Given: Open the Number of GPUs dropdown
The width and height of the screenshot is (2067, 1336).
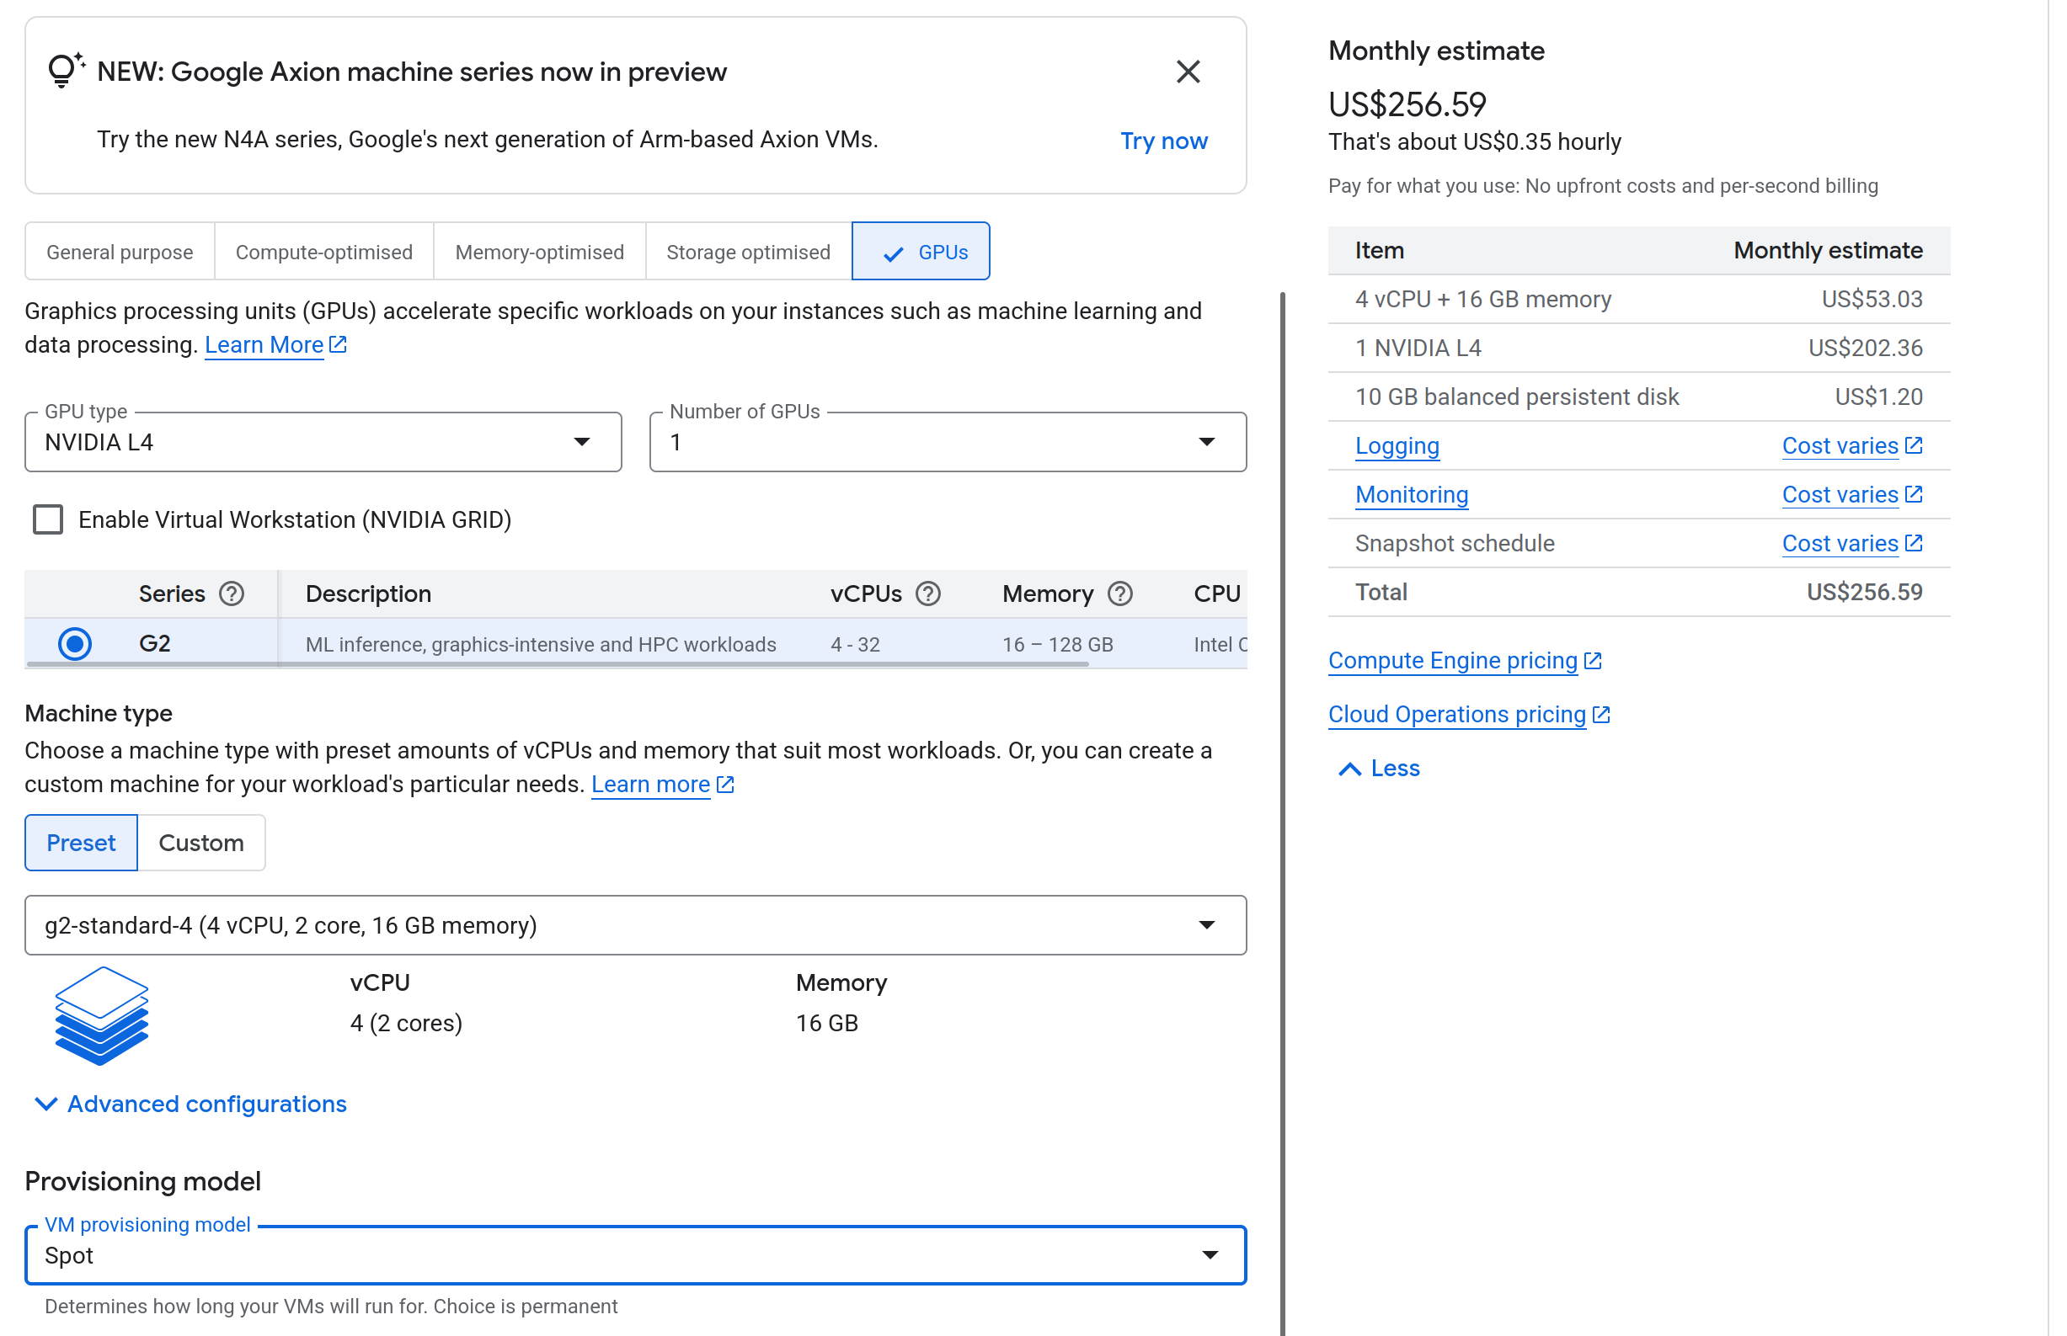Looking at the screenshot, I should coord(947,443).
